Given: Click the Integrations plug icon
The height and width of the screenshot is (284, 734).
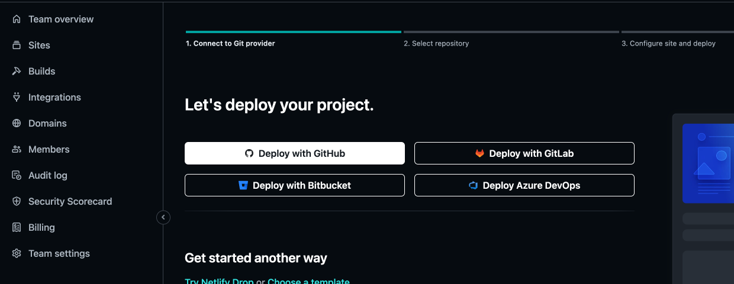Looking at the screenshot, I should pos(17,97).
